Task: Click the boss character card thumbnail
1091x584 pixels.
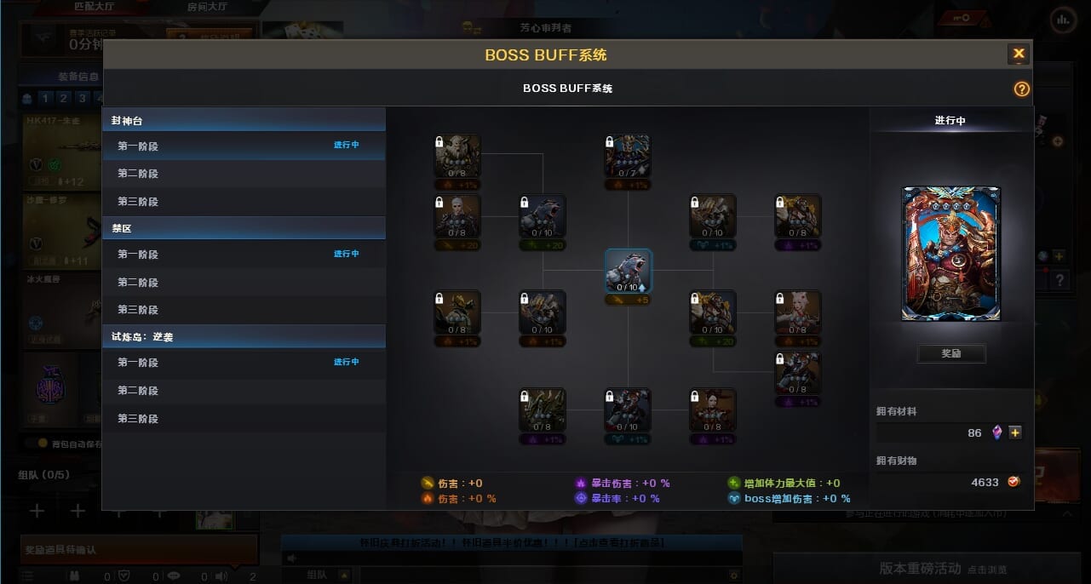Action: [951, 254]
